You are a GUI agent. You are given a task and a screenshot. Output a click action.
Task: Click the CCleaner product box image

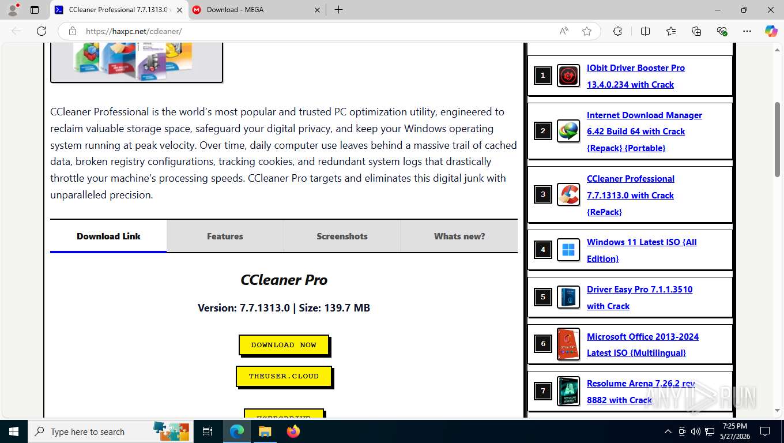(x=137, y=62)
